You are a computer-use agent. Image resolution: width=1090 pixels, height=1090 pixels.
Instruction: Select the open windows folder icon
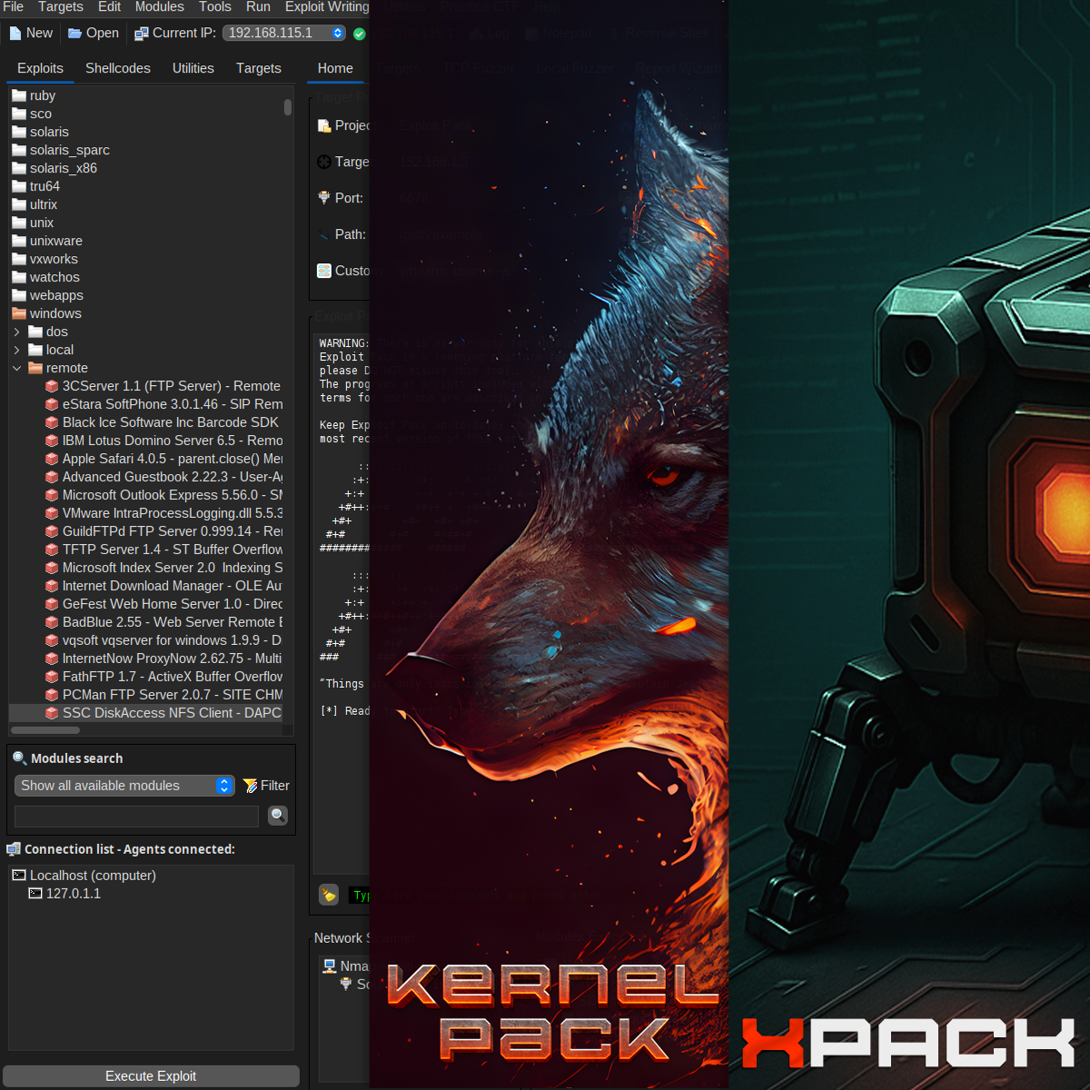coord(19,313)
